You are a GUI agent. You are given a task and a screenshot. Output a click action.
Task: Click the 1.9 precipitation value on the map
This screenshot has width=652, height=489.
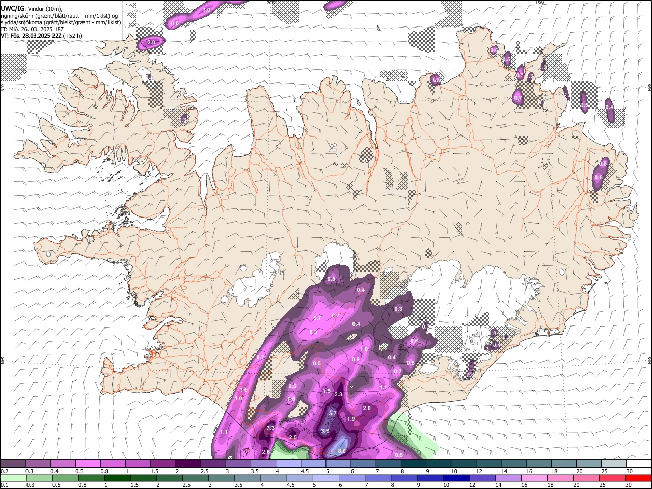(x=351, y=419)
